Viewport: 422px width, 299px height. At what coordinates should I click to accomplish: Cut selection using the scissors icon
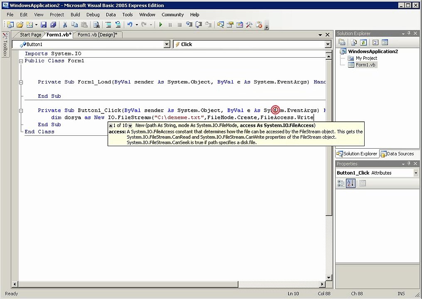65,25
